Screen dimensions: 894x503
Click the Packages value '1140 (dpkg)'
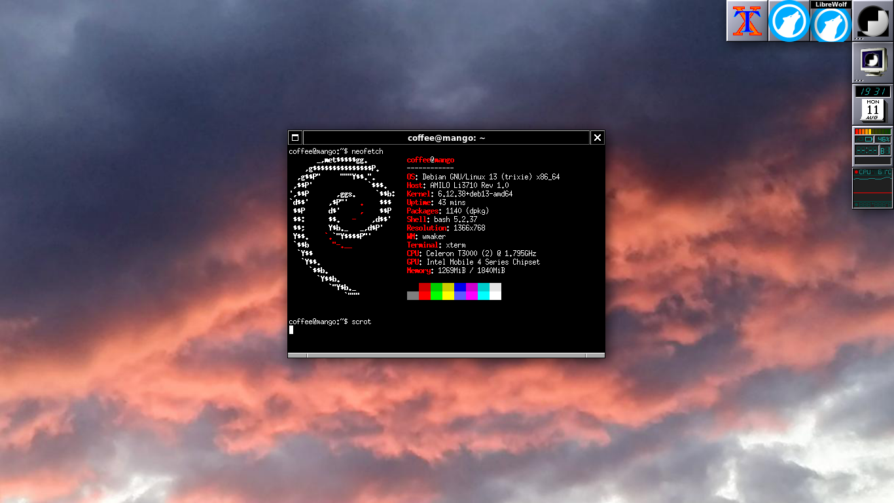pos(467,211)
